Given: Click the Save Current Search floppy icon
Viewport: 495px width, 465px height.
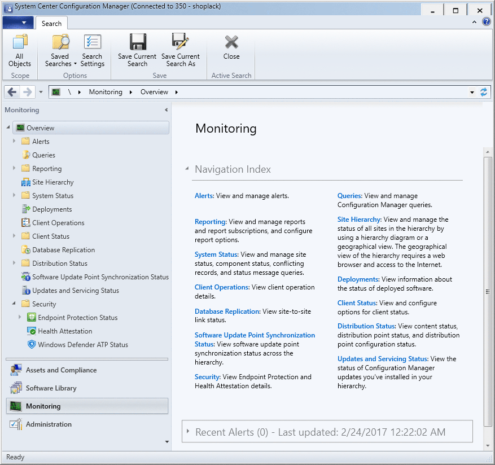Looking at the screenshot, I should point(138,42).
